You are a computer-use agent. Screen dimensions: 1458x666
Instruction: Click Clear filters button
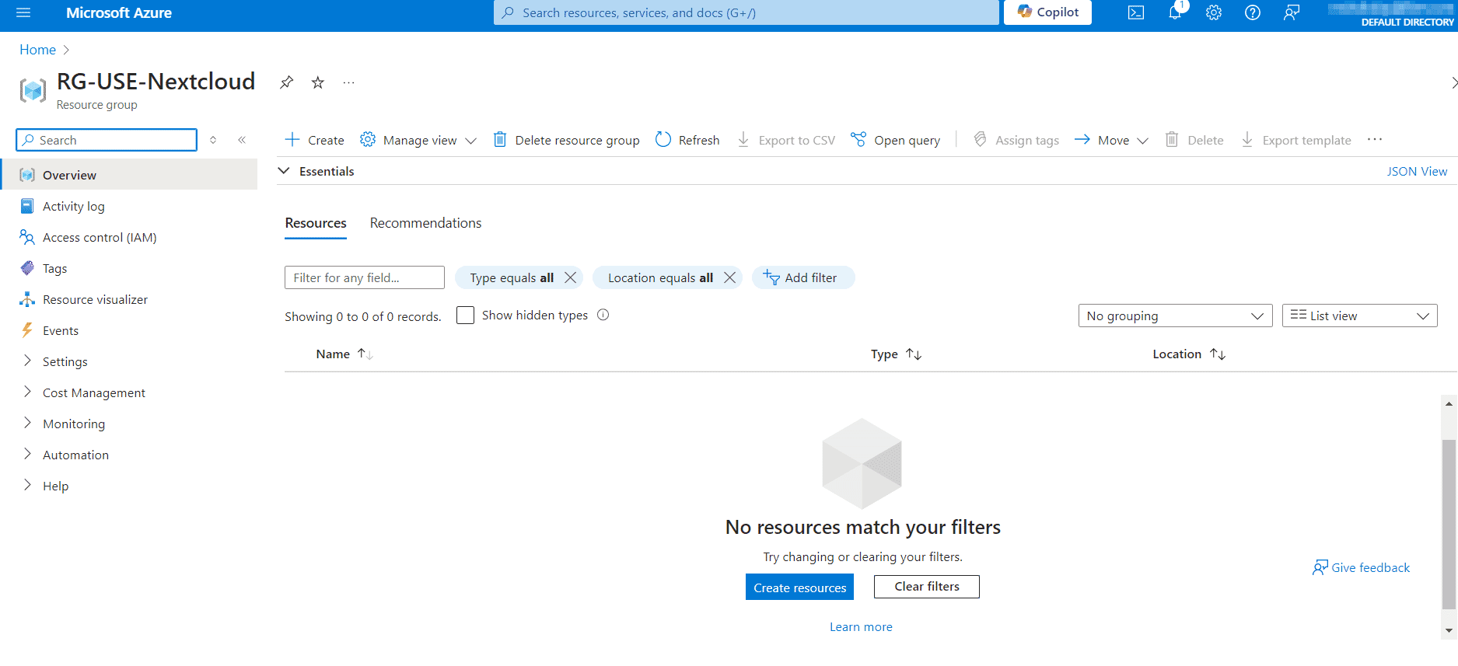(927, 587)
